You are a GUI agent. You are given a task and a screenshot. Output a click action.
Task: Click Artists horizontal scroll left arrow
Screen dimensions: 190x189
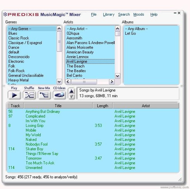pyautogui.click(x=68, y=82)
